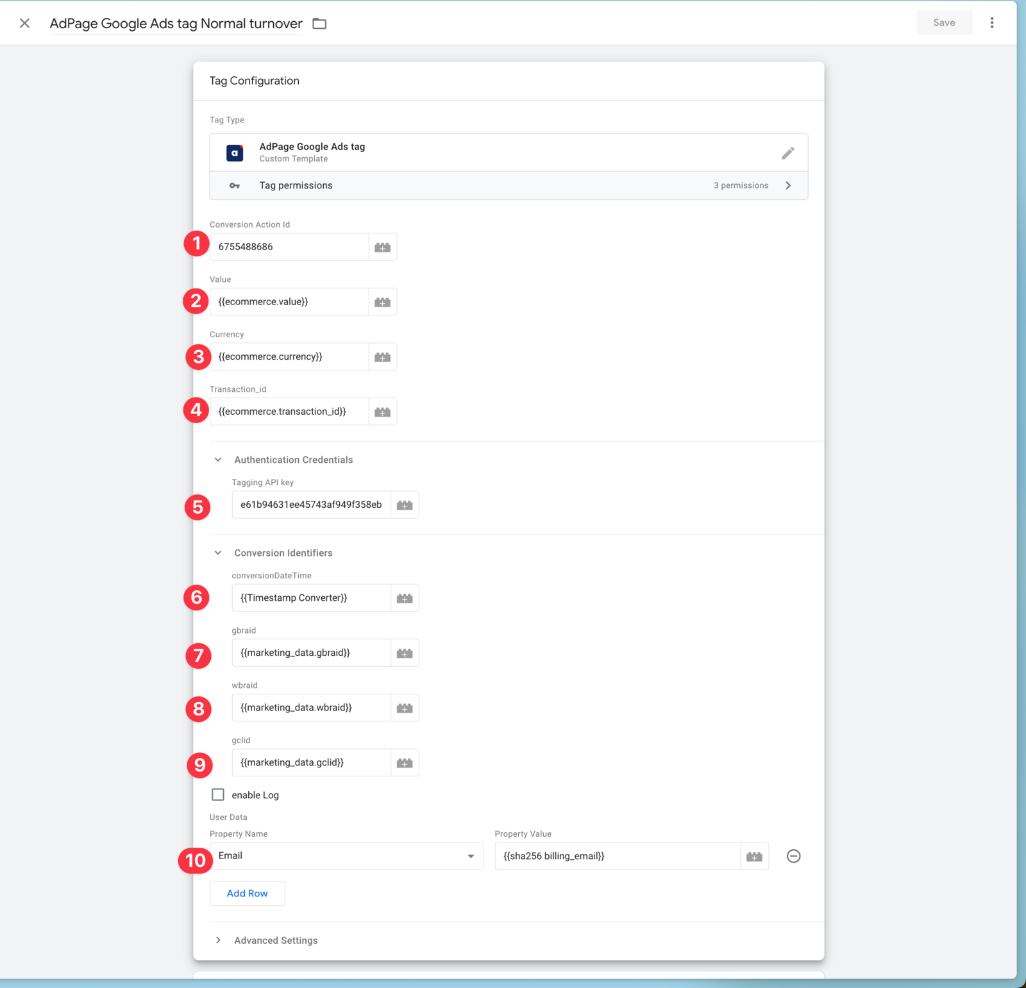Click the Add Row button

tap(247, 893)
